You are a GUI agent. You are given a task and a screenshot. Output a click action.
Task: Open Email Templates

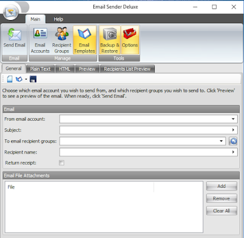click(84, 40)
